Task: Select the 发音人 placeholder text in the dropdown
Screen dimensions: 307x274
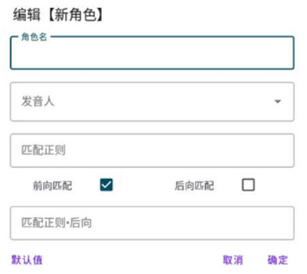Action: 38,101
